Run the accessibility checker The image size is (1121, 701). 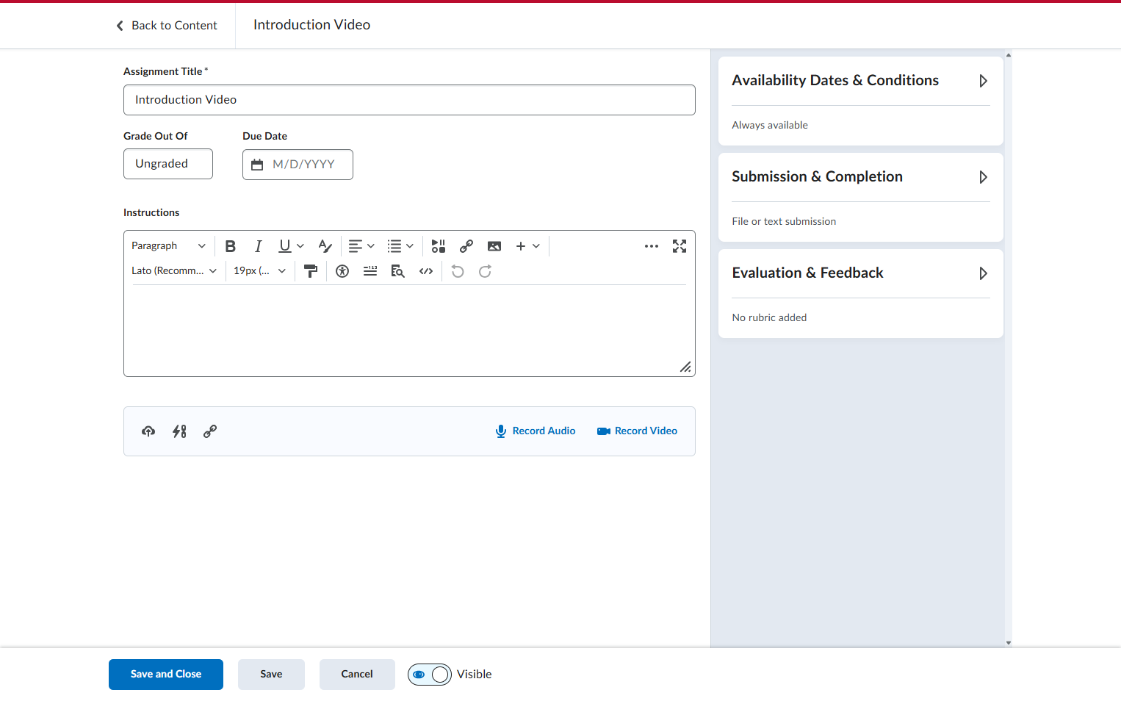[342, 271]
